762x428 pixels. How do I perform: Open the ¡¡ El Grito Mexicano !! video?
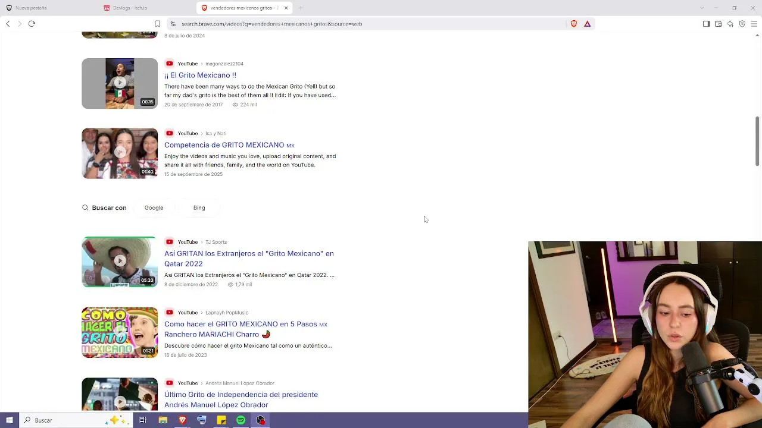coord(200,75)
